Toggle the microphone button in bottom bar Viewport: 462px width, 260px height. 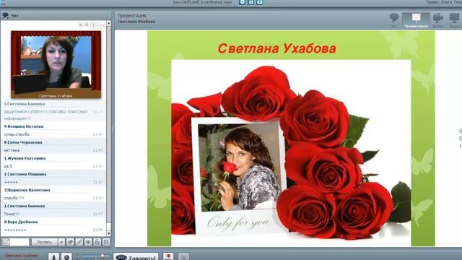click(x=53, y=257)
